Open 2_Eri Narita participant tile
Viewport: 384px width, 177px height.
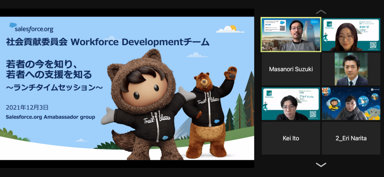coord(351,138)
